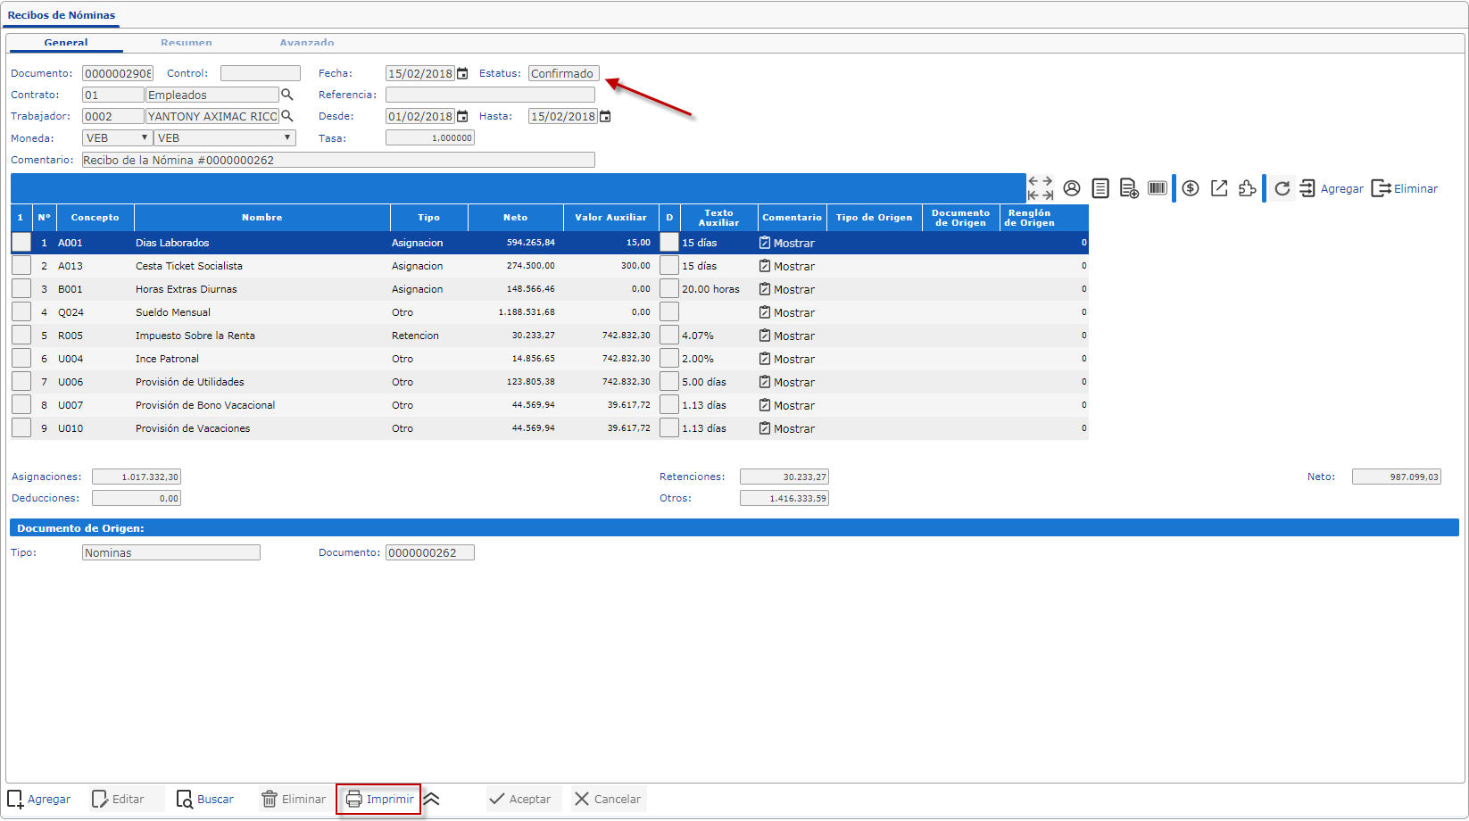Check the row selector for Dias Laborados
1469x821 pixels.
[x=21, y=243]
